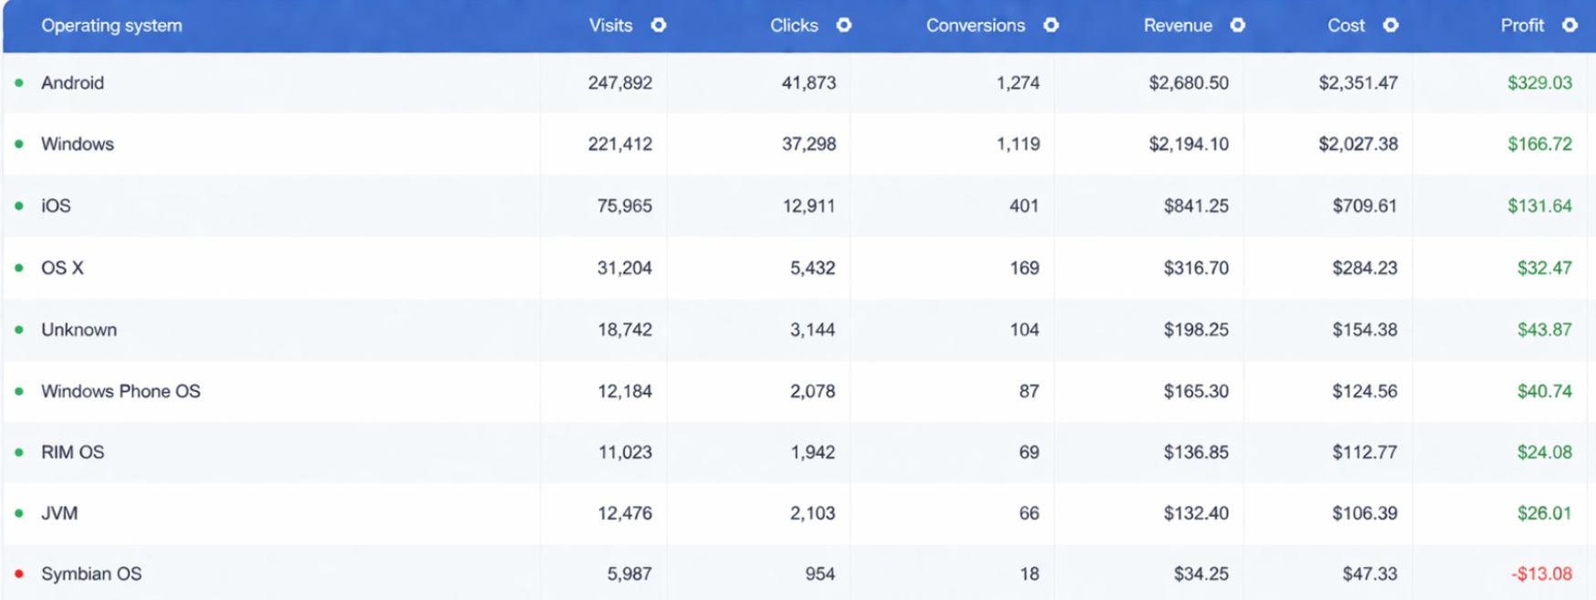Select the OS X row name

point(62,268)
